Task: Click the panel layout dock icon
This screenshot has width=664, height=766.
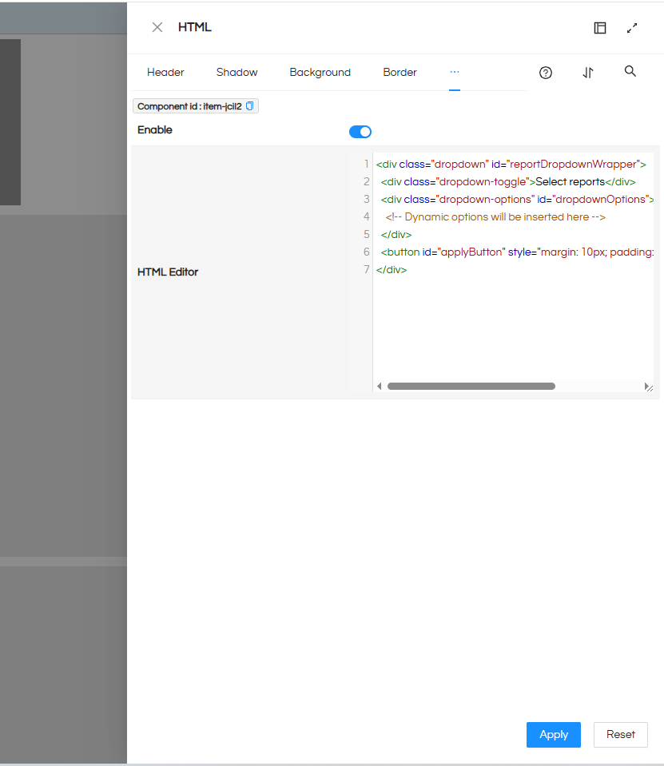Action: pyautogui.click(x=600, y=28)
